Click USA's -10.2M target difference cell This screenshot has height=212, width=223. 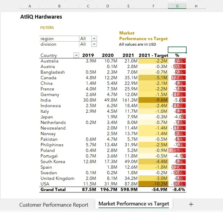coord(153,184)
